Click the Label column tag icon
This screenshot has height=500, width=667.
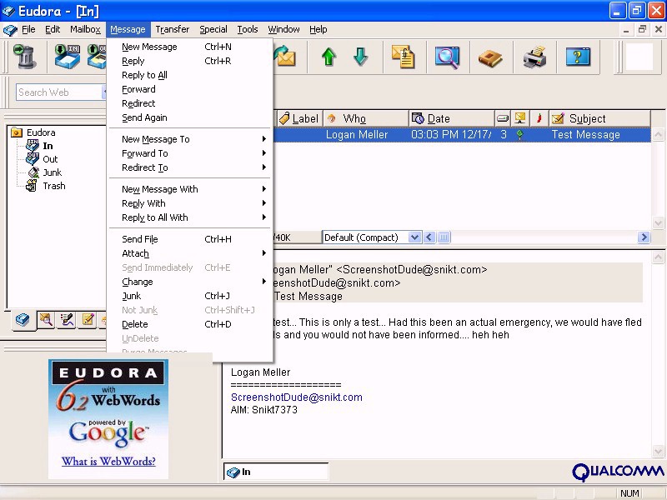click(x=284, y=118)
